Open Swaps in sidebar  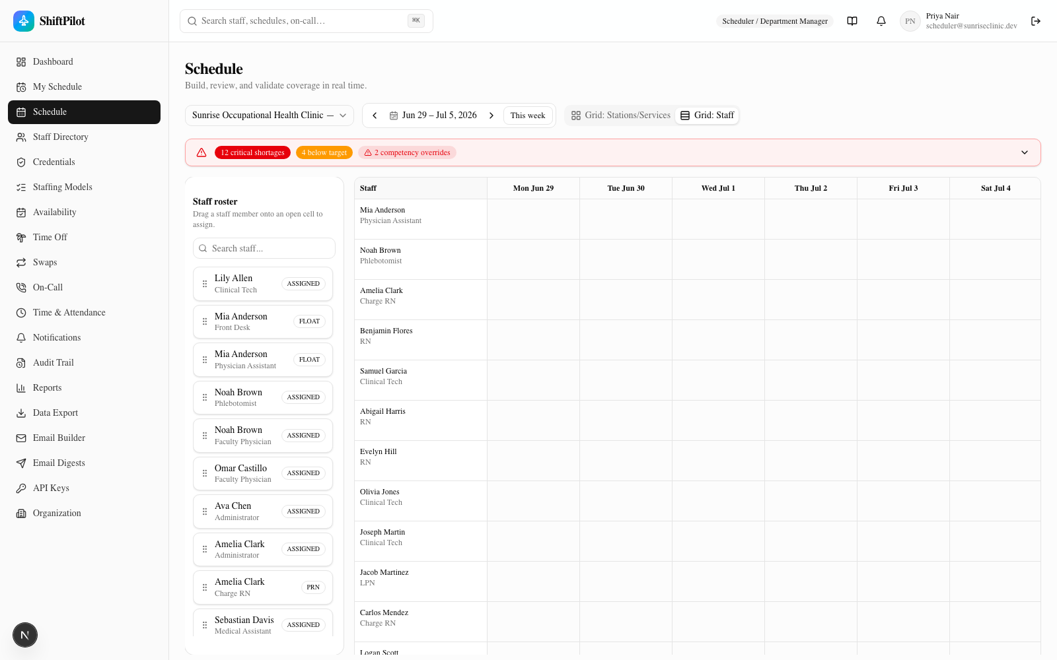click(84, 263)
